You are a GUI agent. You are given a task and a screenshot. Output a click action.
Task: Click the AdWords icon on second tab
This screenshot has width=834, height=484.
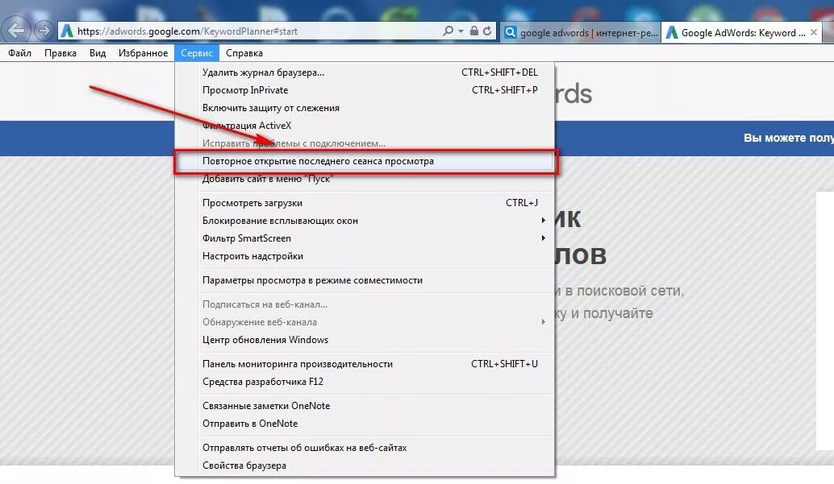tap(672, 32)
